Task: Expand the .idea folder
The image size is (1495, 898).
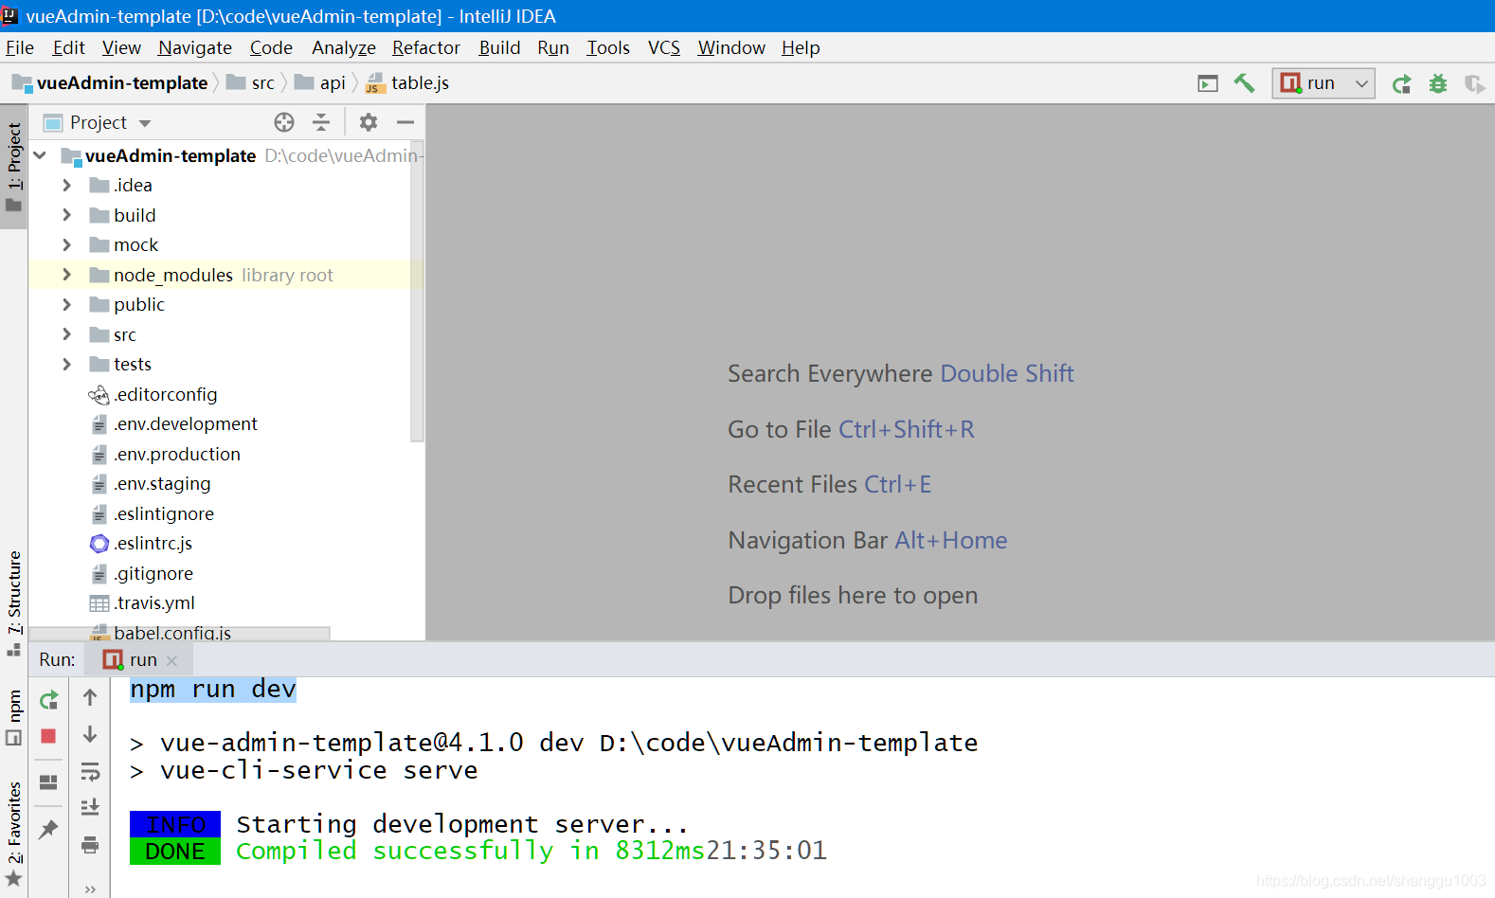Action: coord(66,186)
